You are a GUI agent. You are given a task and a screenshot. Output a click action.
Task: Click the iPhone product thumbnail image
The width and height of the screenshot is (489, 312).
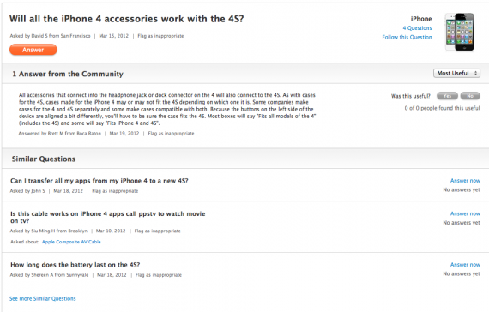click(x=459, y=32)
